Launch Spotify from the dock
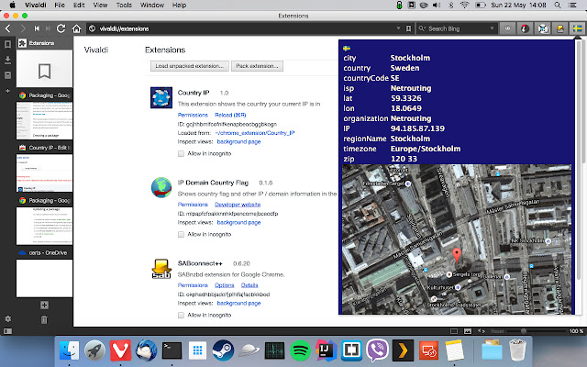This screenshot has height=367, width=587. 300,350
